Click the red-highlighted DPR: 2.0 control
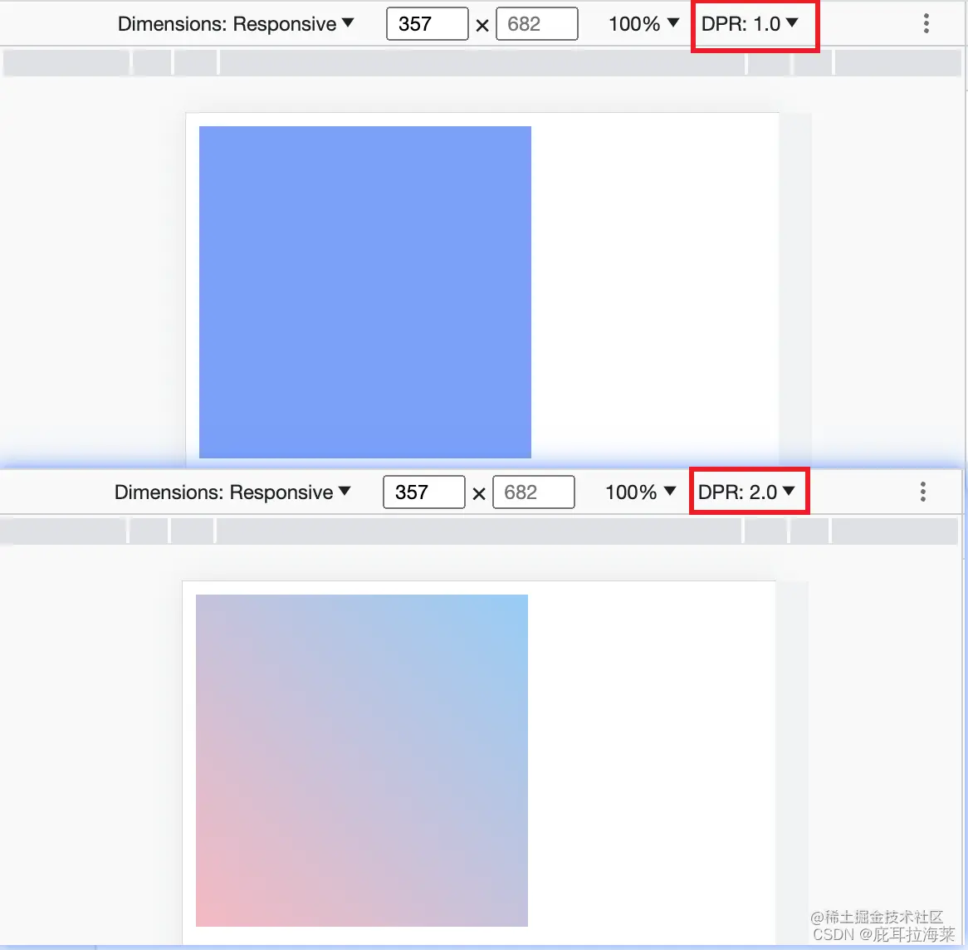The height and width of the screenshot is (950, 968). [746, 492]
